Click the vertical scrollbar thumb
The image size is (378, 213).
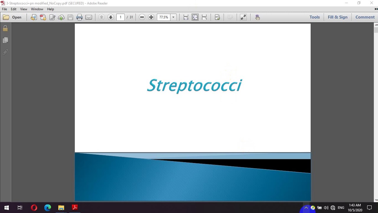[376, 30]
